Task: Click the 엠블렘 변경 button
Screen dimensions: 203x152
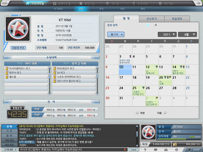Action: pyautogui.click(x=18, y=48)
